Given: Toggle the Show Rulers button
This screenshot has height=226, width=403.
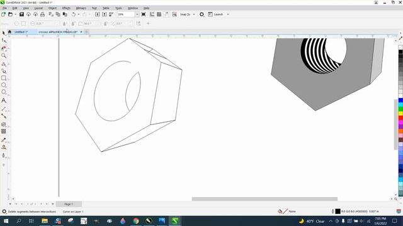Looking at the screenshot, I should click(152, 14).
